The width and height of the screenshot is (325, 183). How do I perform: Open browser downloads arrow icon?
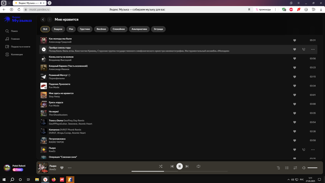click(321, 10)
